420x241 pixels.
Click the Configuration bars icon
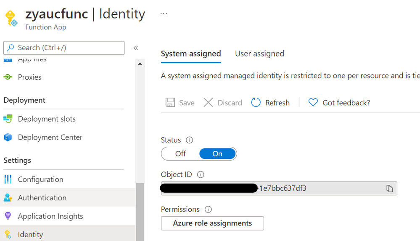(x=8, y=179)
